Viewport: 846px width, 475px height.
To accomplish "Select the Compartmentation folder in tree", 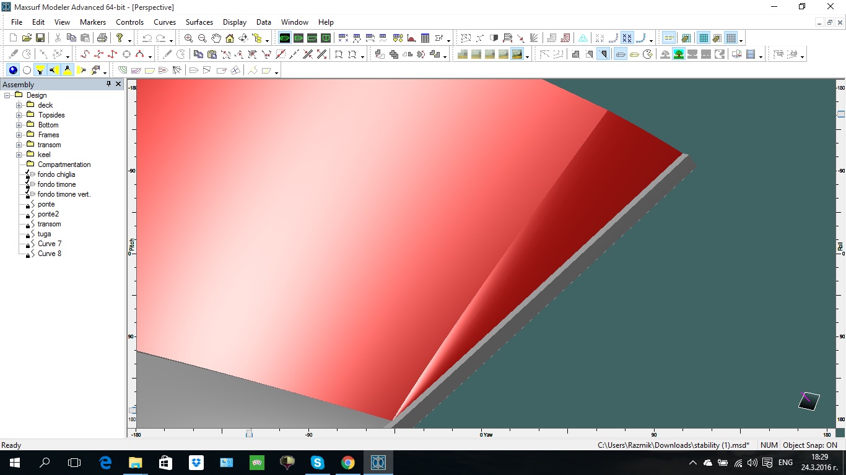I will tap(64, 165).
